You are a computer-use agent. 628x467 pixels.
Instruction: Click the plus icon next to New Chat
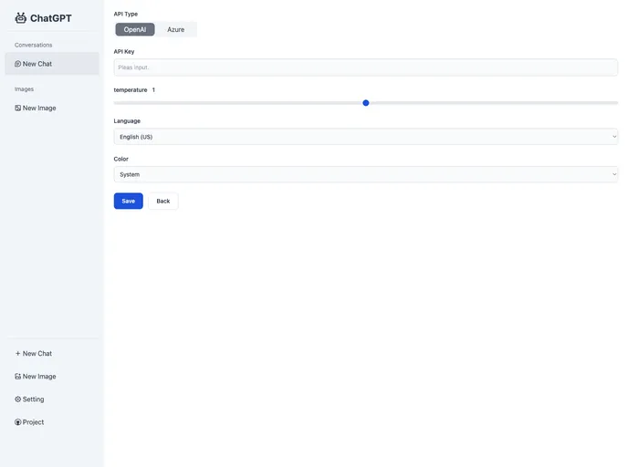[x=17, y=353]
